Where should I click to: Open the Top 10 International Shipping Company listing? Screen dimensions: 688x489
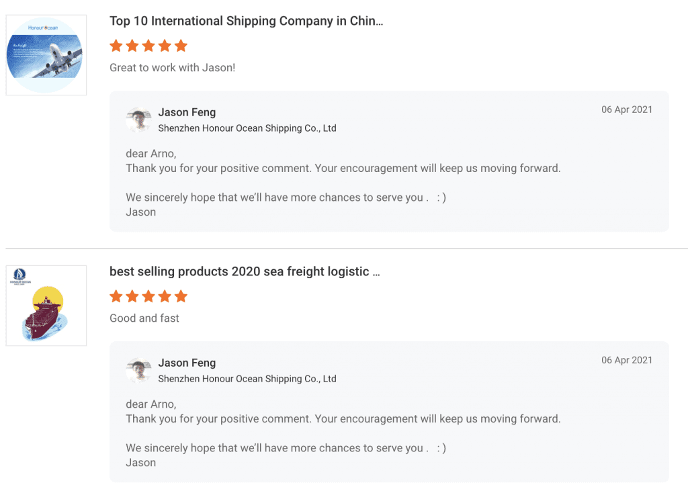point(246,21)
